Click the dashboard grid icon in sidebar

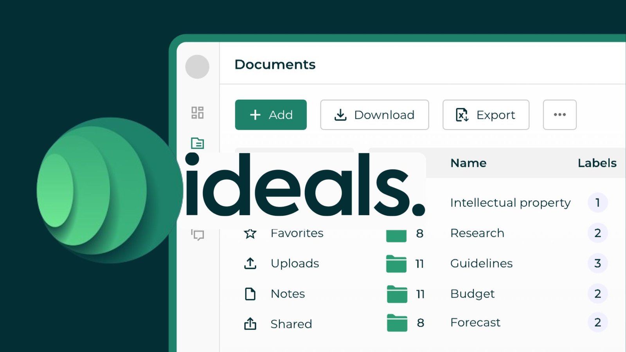[x=197, y=113]
